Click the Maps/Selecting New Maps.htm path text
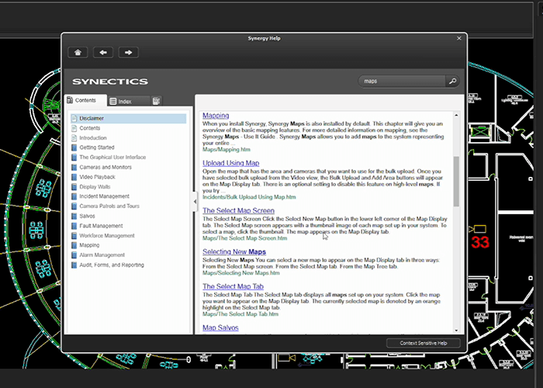The height and width of the screenshot is (388, 543). coord(241,273)
